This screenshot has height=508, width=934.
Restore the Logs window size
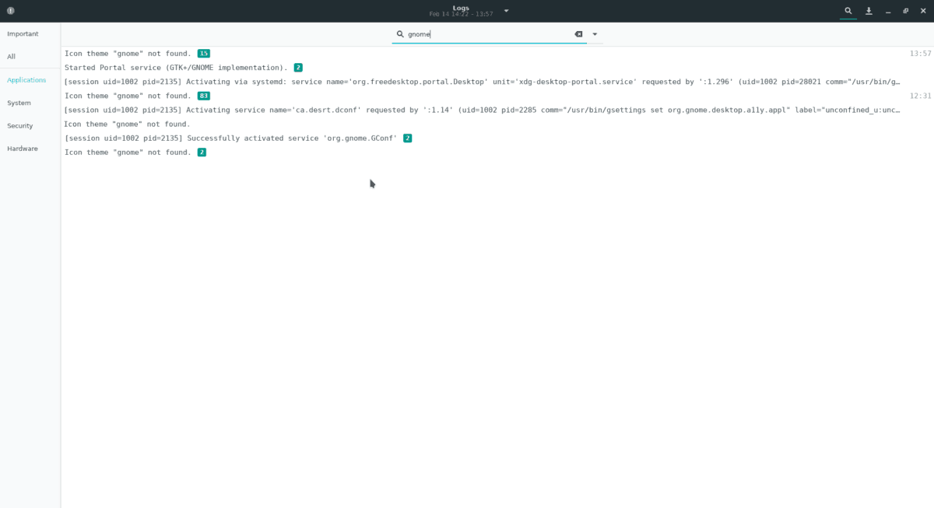(x=905, y=11)
